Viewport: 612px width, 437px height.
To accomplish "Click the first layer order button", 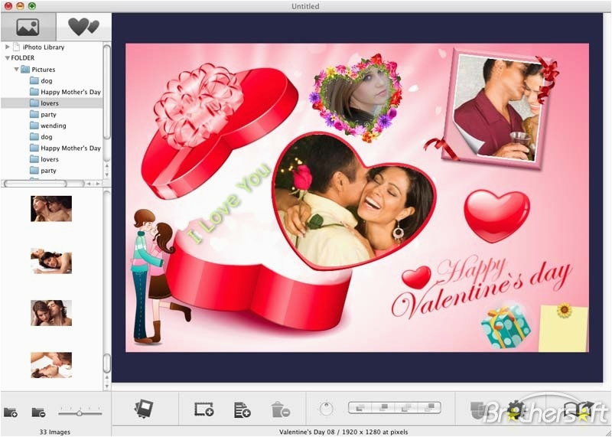I will 360,408.
